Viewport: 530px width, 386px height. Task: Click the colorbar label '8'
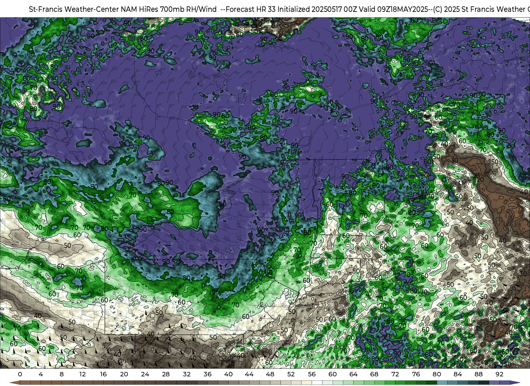pos(62,374)
